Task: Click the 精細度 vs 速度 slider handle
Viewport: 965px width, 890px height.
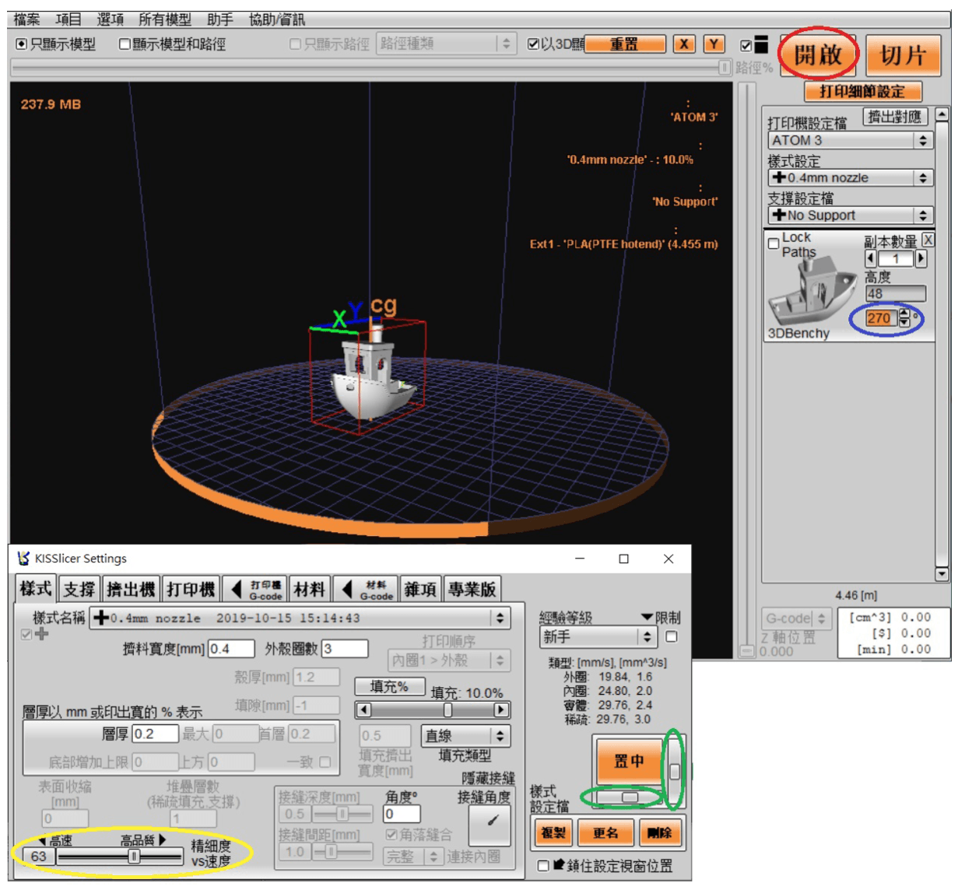Action: (x=134, y=857)
